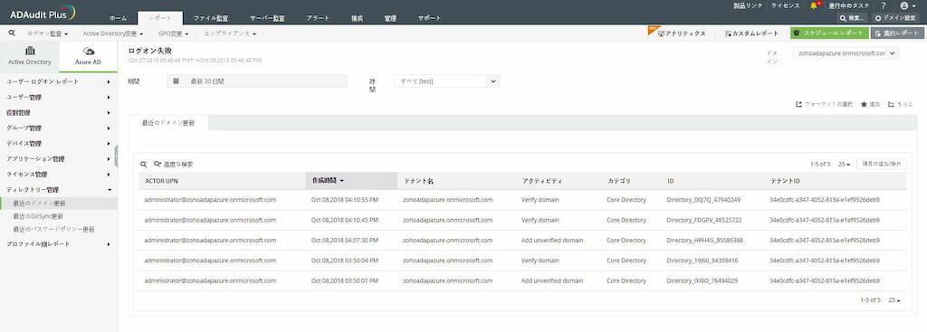The image size is (927, 332).
Task: Switch to the Active Directory panel
Action: pyautogui.click(x=30, y=56)
